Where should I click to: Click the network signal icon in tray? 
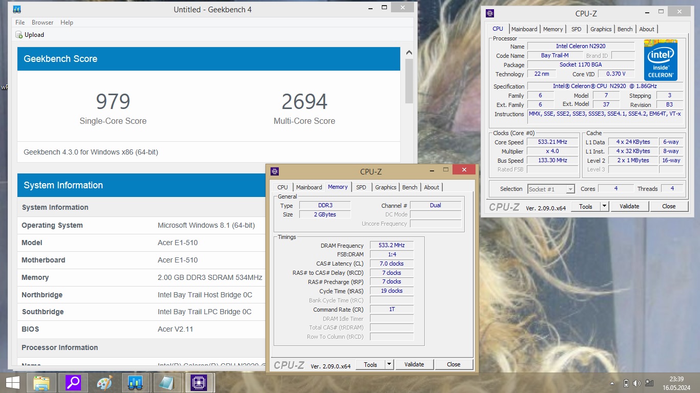point(650,383)
